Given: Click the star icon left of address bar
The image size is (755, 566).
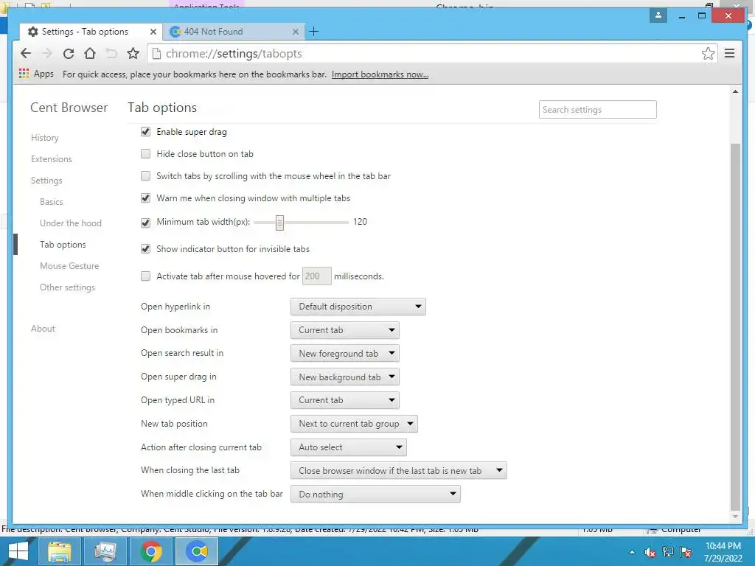Looking at the screenshot, I should click(133, 53).
